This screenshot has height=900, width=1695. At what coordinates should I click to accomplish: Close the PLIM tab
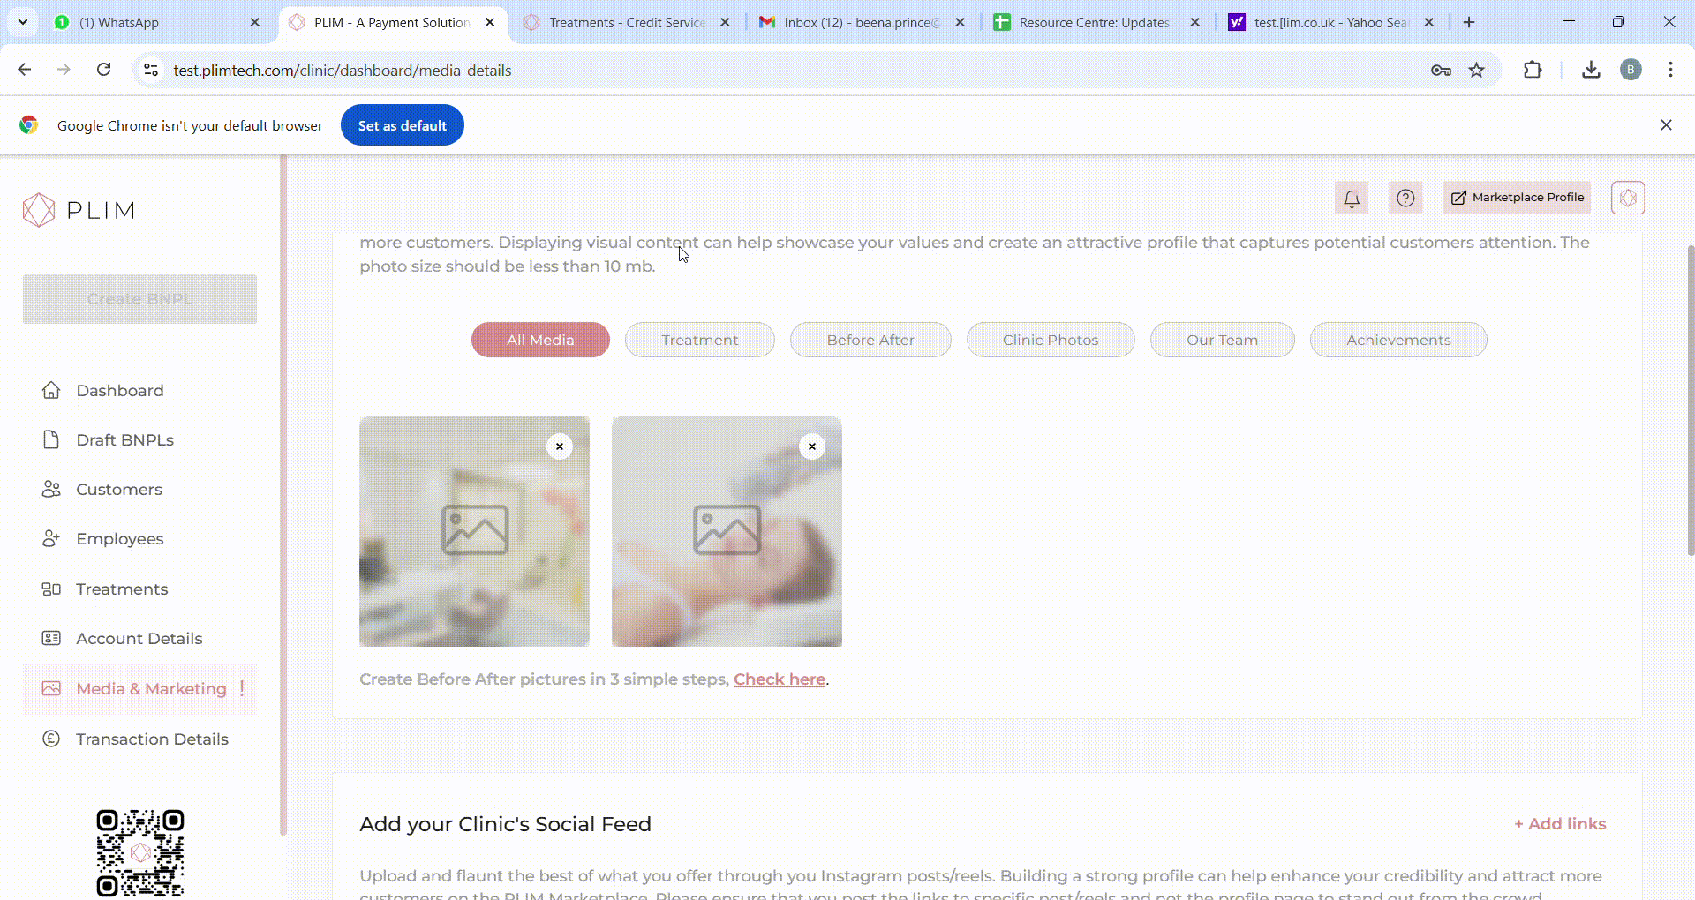tap(490, 22)
